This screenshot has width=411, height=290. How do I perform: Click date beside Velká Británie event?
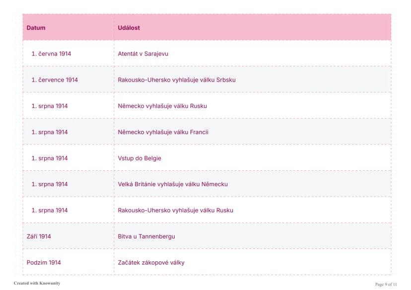(x=50, y=184)
